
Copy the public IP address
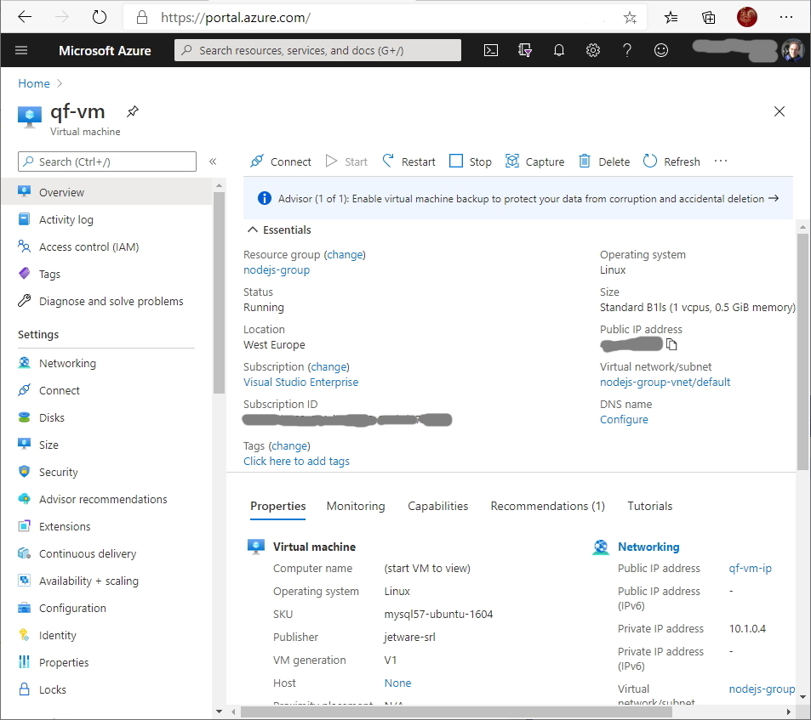[x=671, y=344]
